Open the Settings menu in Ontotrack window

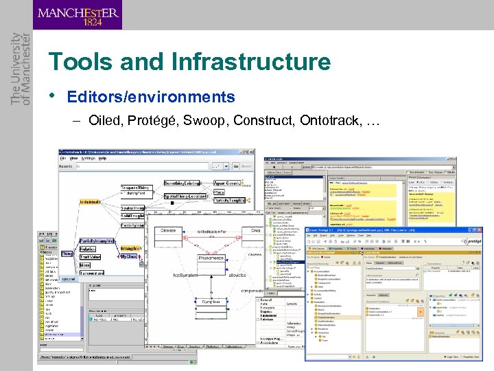[89, 159]
